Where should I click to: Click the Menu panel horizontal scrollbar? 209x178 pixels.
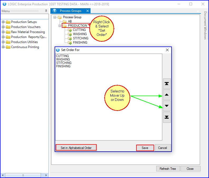[x=23, y=175]
